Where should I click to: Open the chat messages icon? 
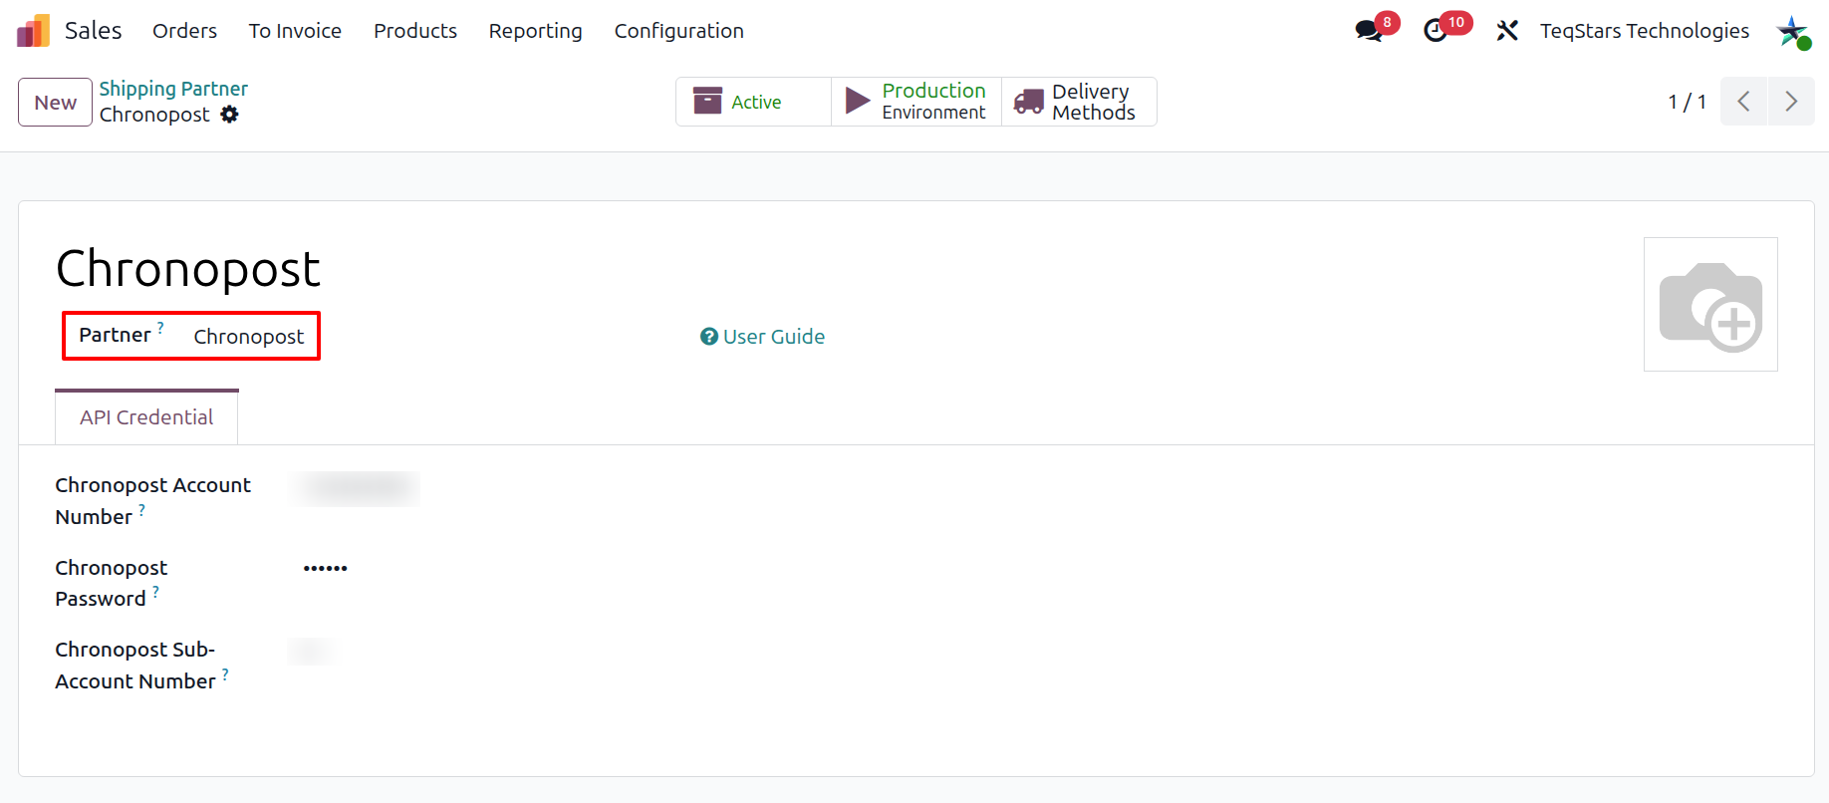(1371, 31)
